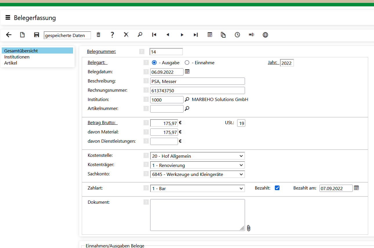Open the Kostenstelle dropdown
The image size is (374, 248).
197,156
